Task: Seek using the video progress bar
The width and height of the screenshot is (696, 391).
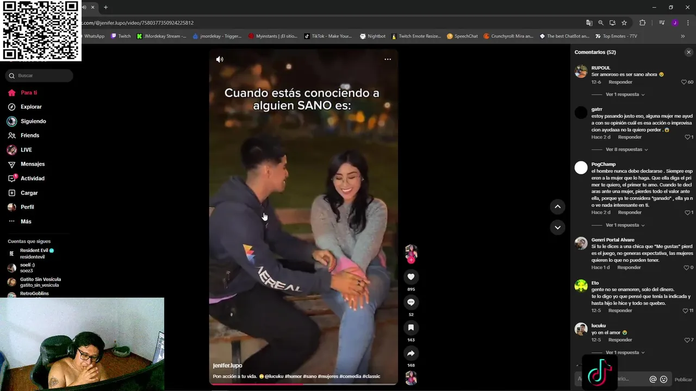Action: (303, 384)
